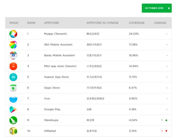Open the October 2016 month dropdown
The image size is (177, 137).
tap(157, 8)
